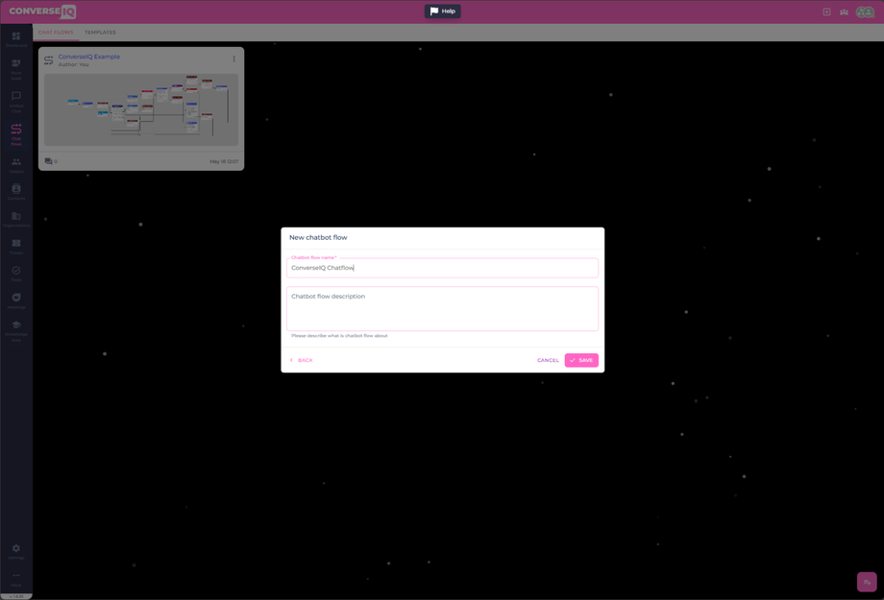Click the conversations count icon on the card
The image size is (884, 600).
click(48, 161)
